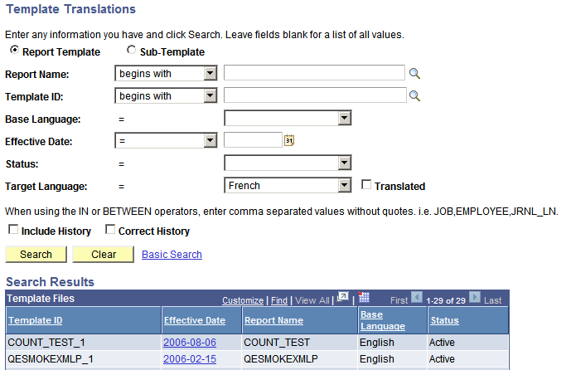Screen dimensions: 571x370
Task: Click the previous rows arrow icon
Action: [x=417, y=299]
